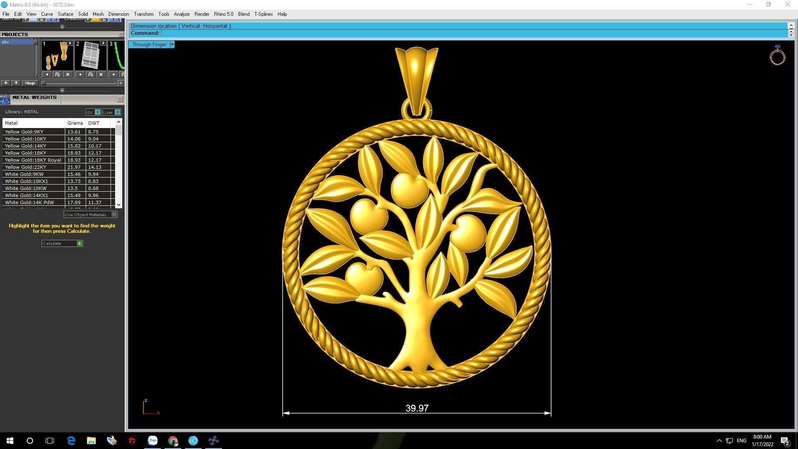Switch to Chrome on taskbar
The width and height of the screenshot is (798, 449).
point(173,441)
